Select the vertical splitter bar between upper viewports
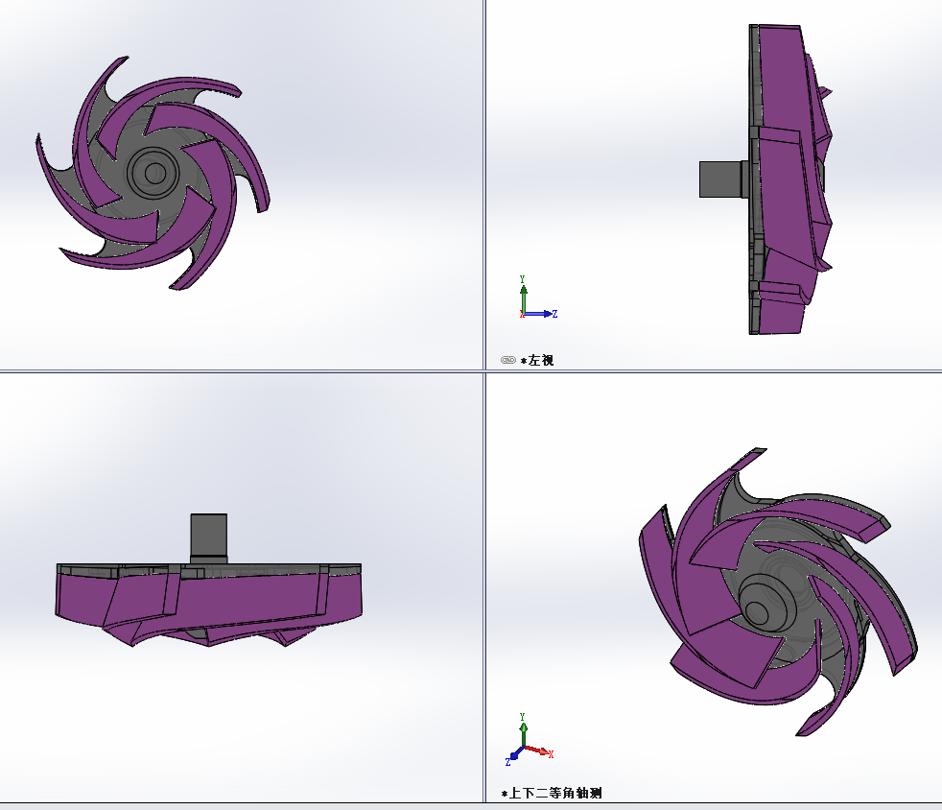Image resolution: width=942 pixels, height=810 pixels. (x=484, y=182)
